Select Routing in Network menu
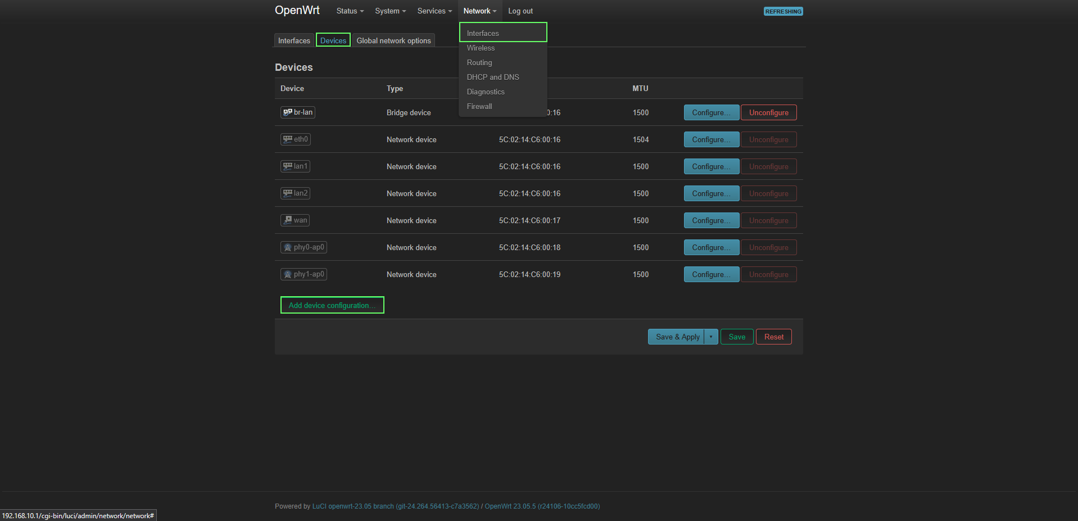Image resolution: width=1078 pixels, height=521 pixels. click(503, 62)
